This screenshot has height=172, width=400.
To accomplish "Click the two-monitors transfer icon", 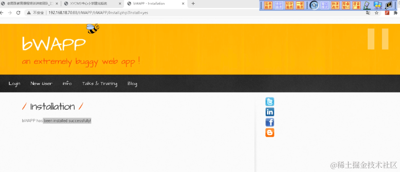I will (x=378, y=5).
